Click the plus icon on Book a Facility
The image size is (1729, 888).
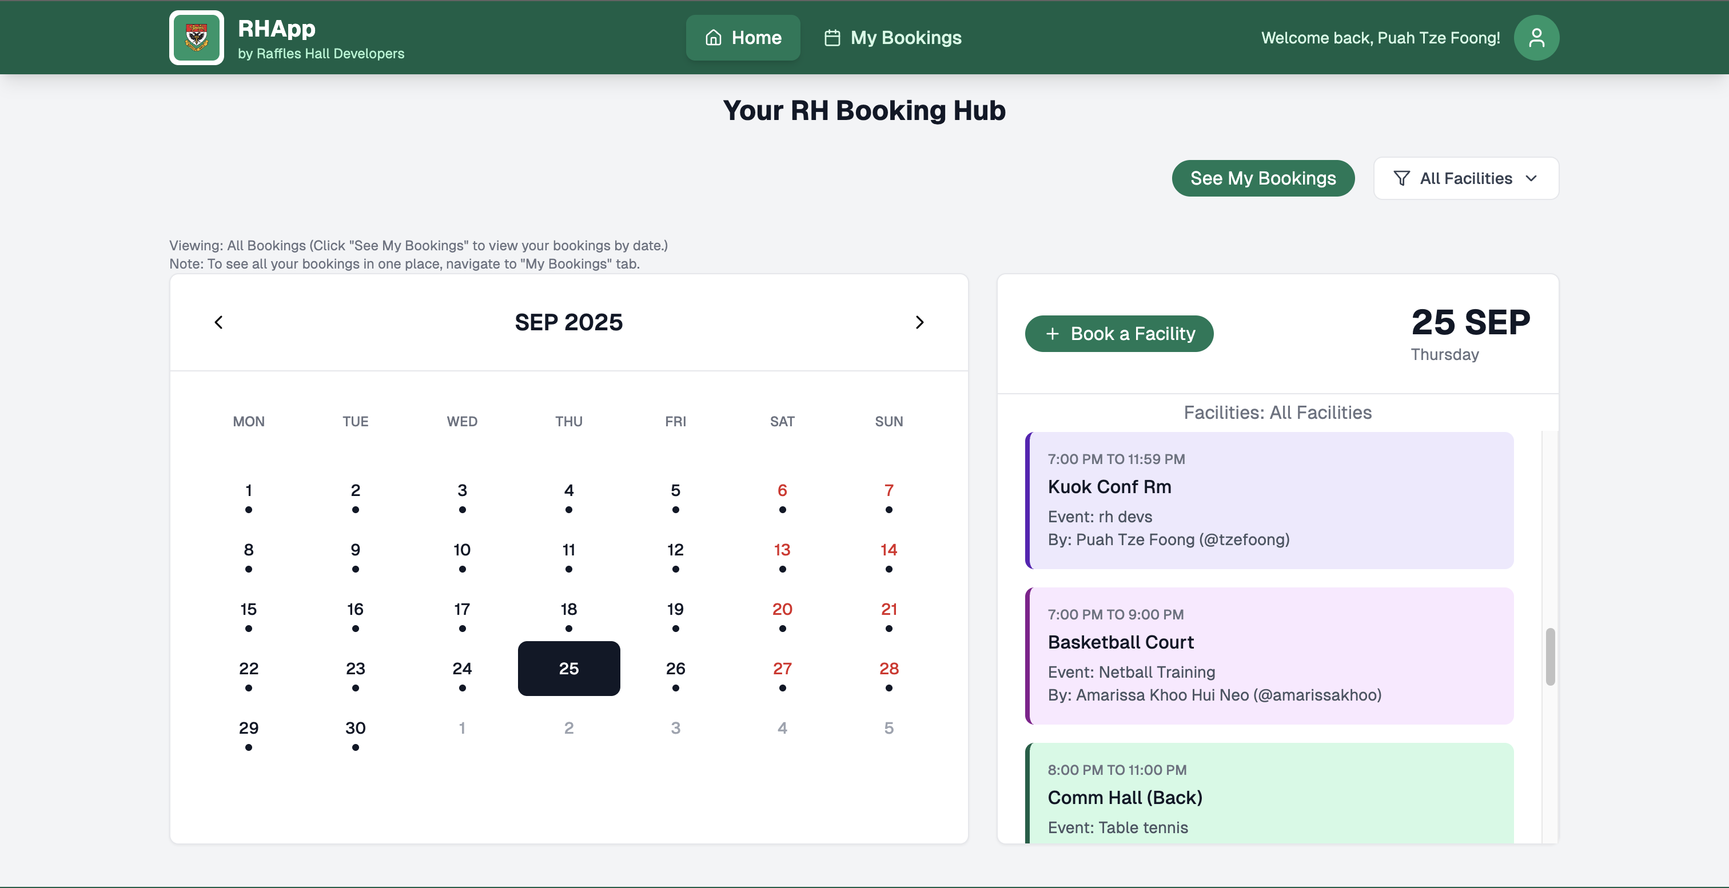(x=1053, y=334)
